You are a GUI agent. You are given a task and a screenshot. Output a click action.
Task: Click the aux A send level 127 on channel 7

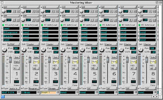click(126, 11)
